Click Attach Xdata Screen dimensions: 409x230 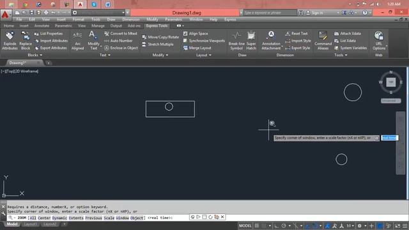[x=348, y=34]
